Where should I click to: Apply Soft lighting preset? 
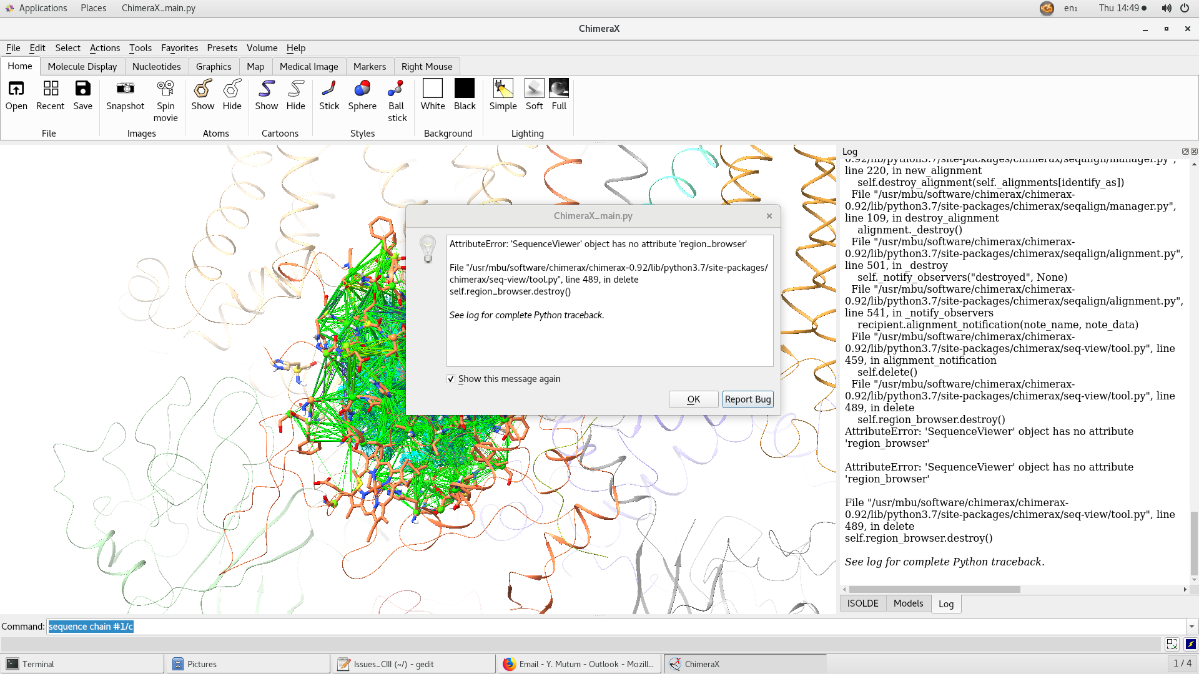534,89
